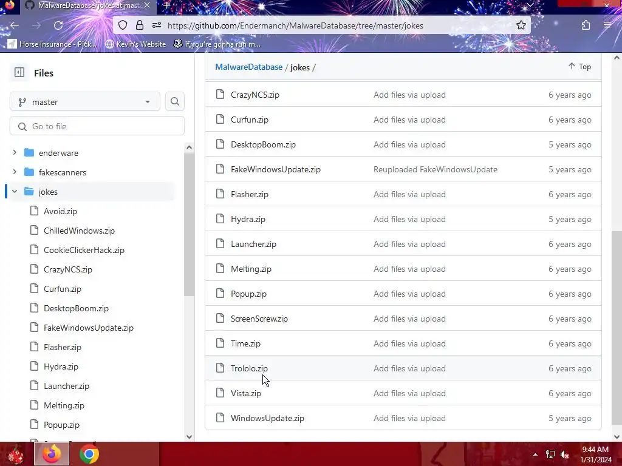622x466 pixels.
Task: Open Curfun.zip in the main list
Action: click(250, 120)
